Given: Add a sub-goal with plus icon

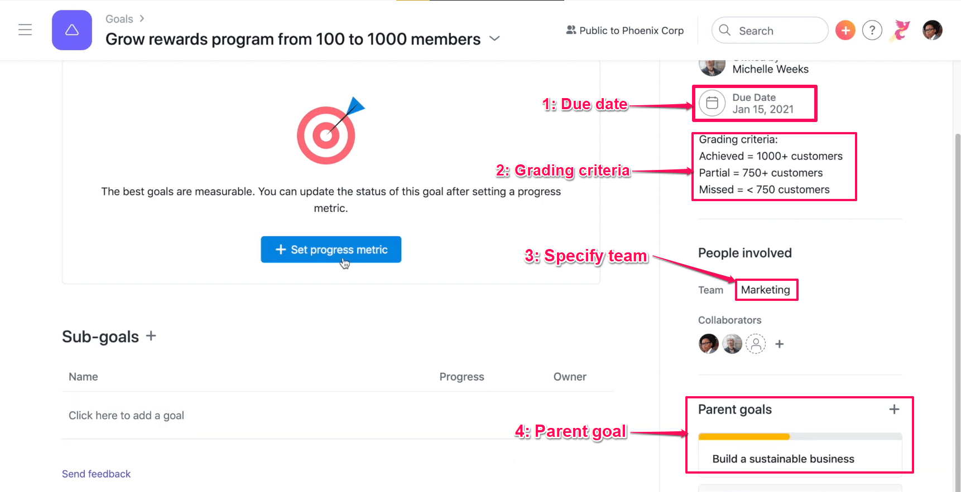Looking at the screenshot, I should (151, 336).
